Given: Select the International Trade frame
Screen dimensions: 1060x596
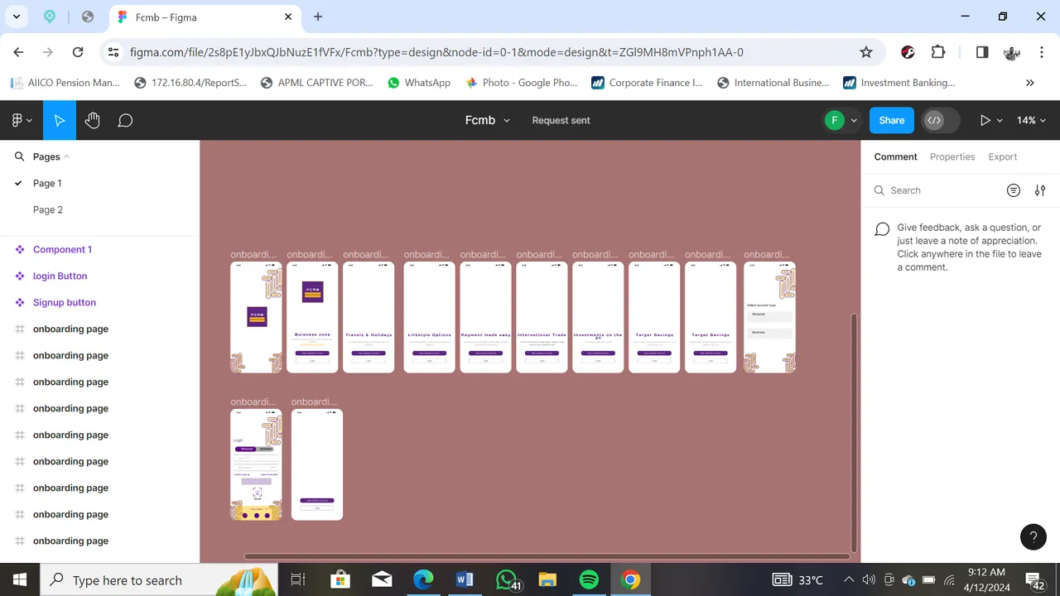Looking at the screenshot, I should tap(542, 317).
